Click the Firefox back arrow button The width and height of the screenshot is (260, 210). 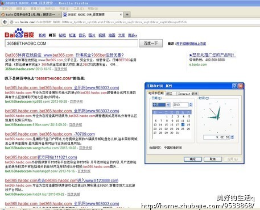(x=5, y=22)
